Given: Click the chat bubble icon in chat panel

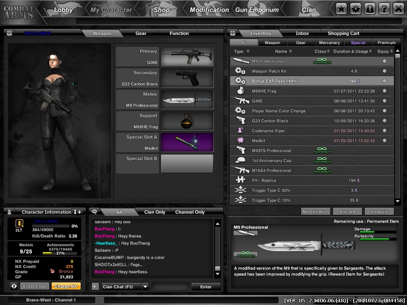Looking at the screenshot, I should click(95, 212).
